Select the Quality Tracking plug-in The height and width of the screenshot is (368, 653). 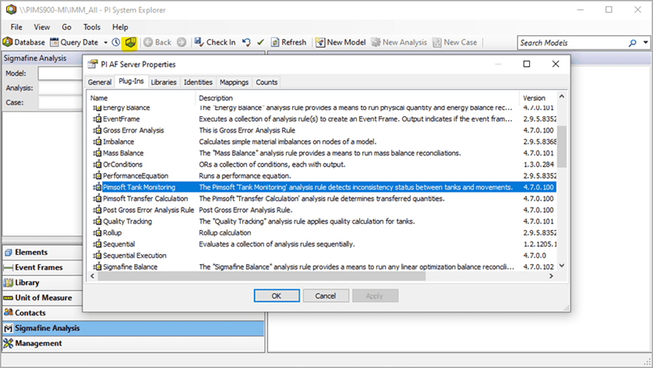pos(323,221)
